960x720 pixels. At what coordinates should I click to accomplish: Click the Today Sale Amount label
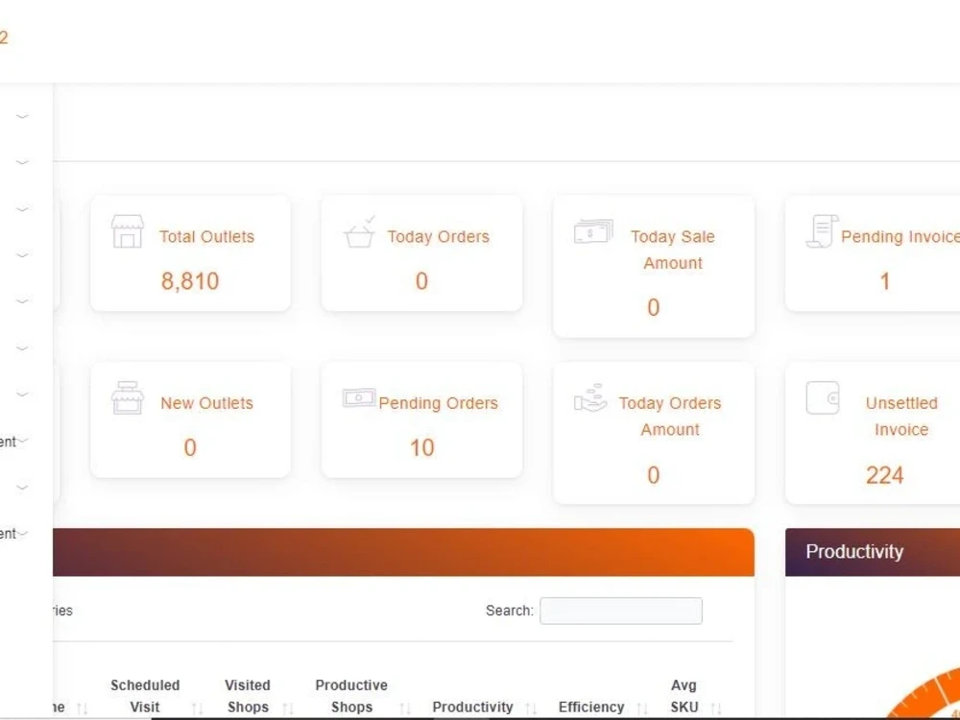[673, 250]
